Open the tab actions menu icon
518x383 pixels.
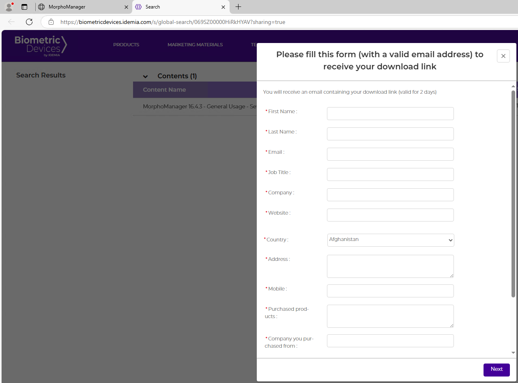pyautogui.click(x=24, y=7)
